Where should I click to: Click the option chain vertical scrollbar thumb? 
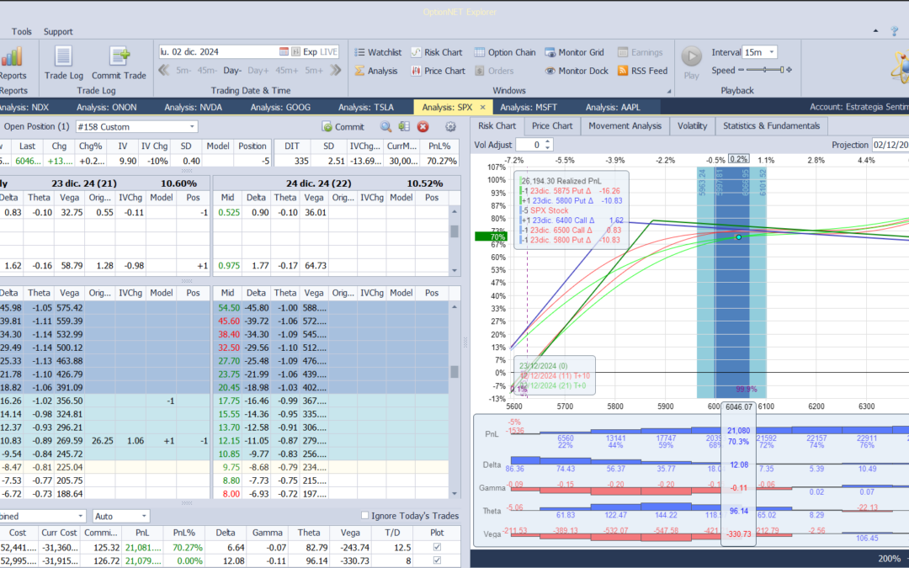[454, 372]
